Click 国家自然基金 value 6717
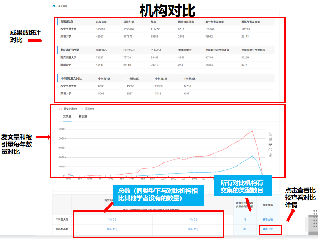 coord(181,29)
